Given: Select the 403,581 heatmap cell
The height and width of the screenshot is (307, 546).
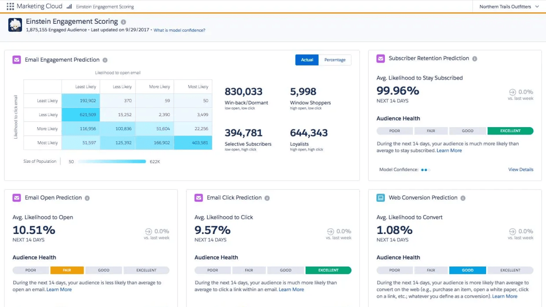Looking at the screenshot, I should point(193,143).
